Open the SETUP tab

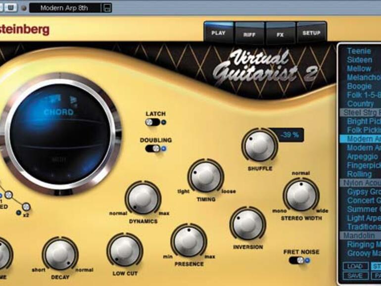click(x=312, y=33)
